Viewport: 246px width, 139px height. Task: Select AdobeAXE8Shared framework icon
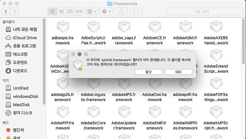tap(216, 27)
